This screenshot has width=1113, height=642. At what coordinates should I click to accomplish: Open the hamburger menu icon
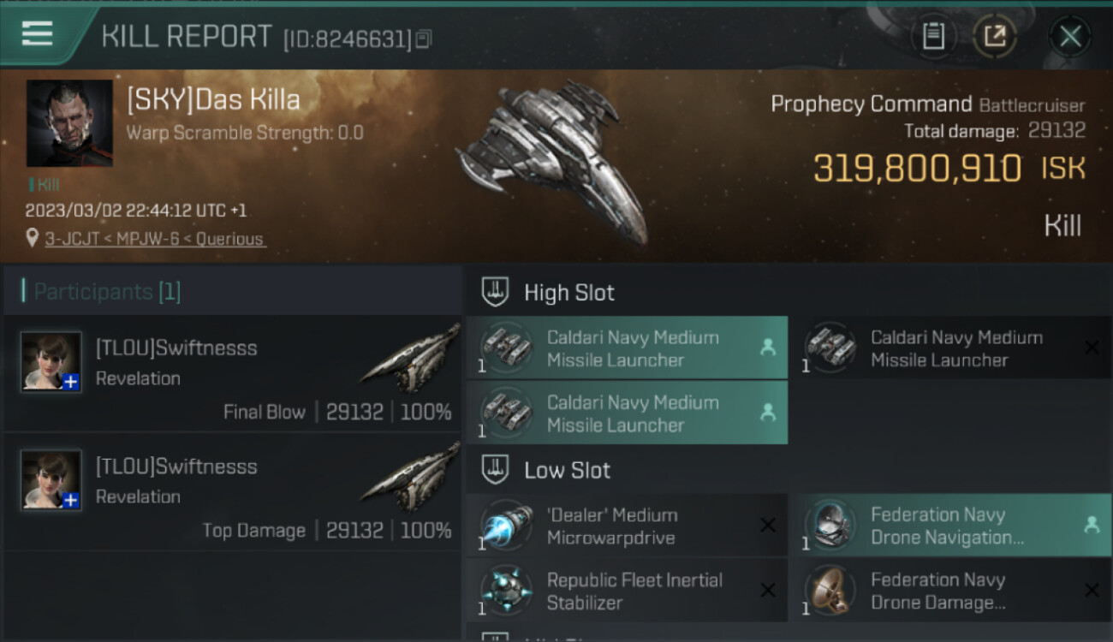click(x=38, y=35)
